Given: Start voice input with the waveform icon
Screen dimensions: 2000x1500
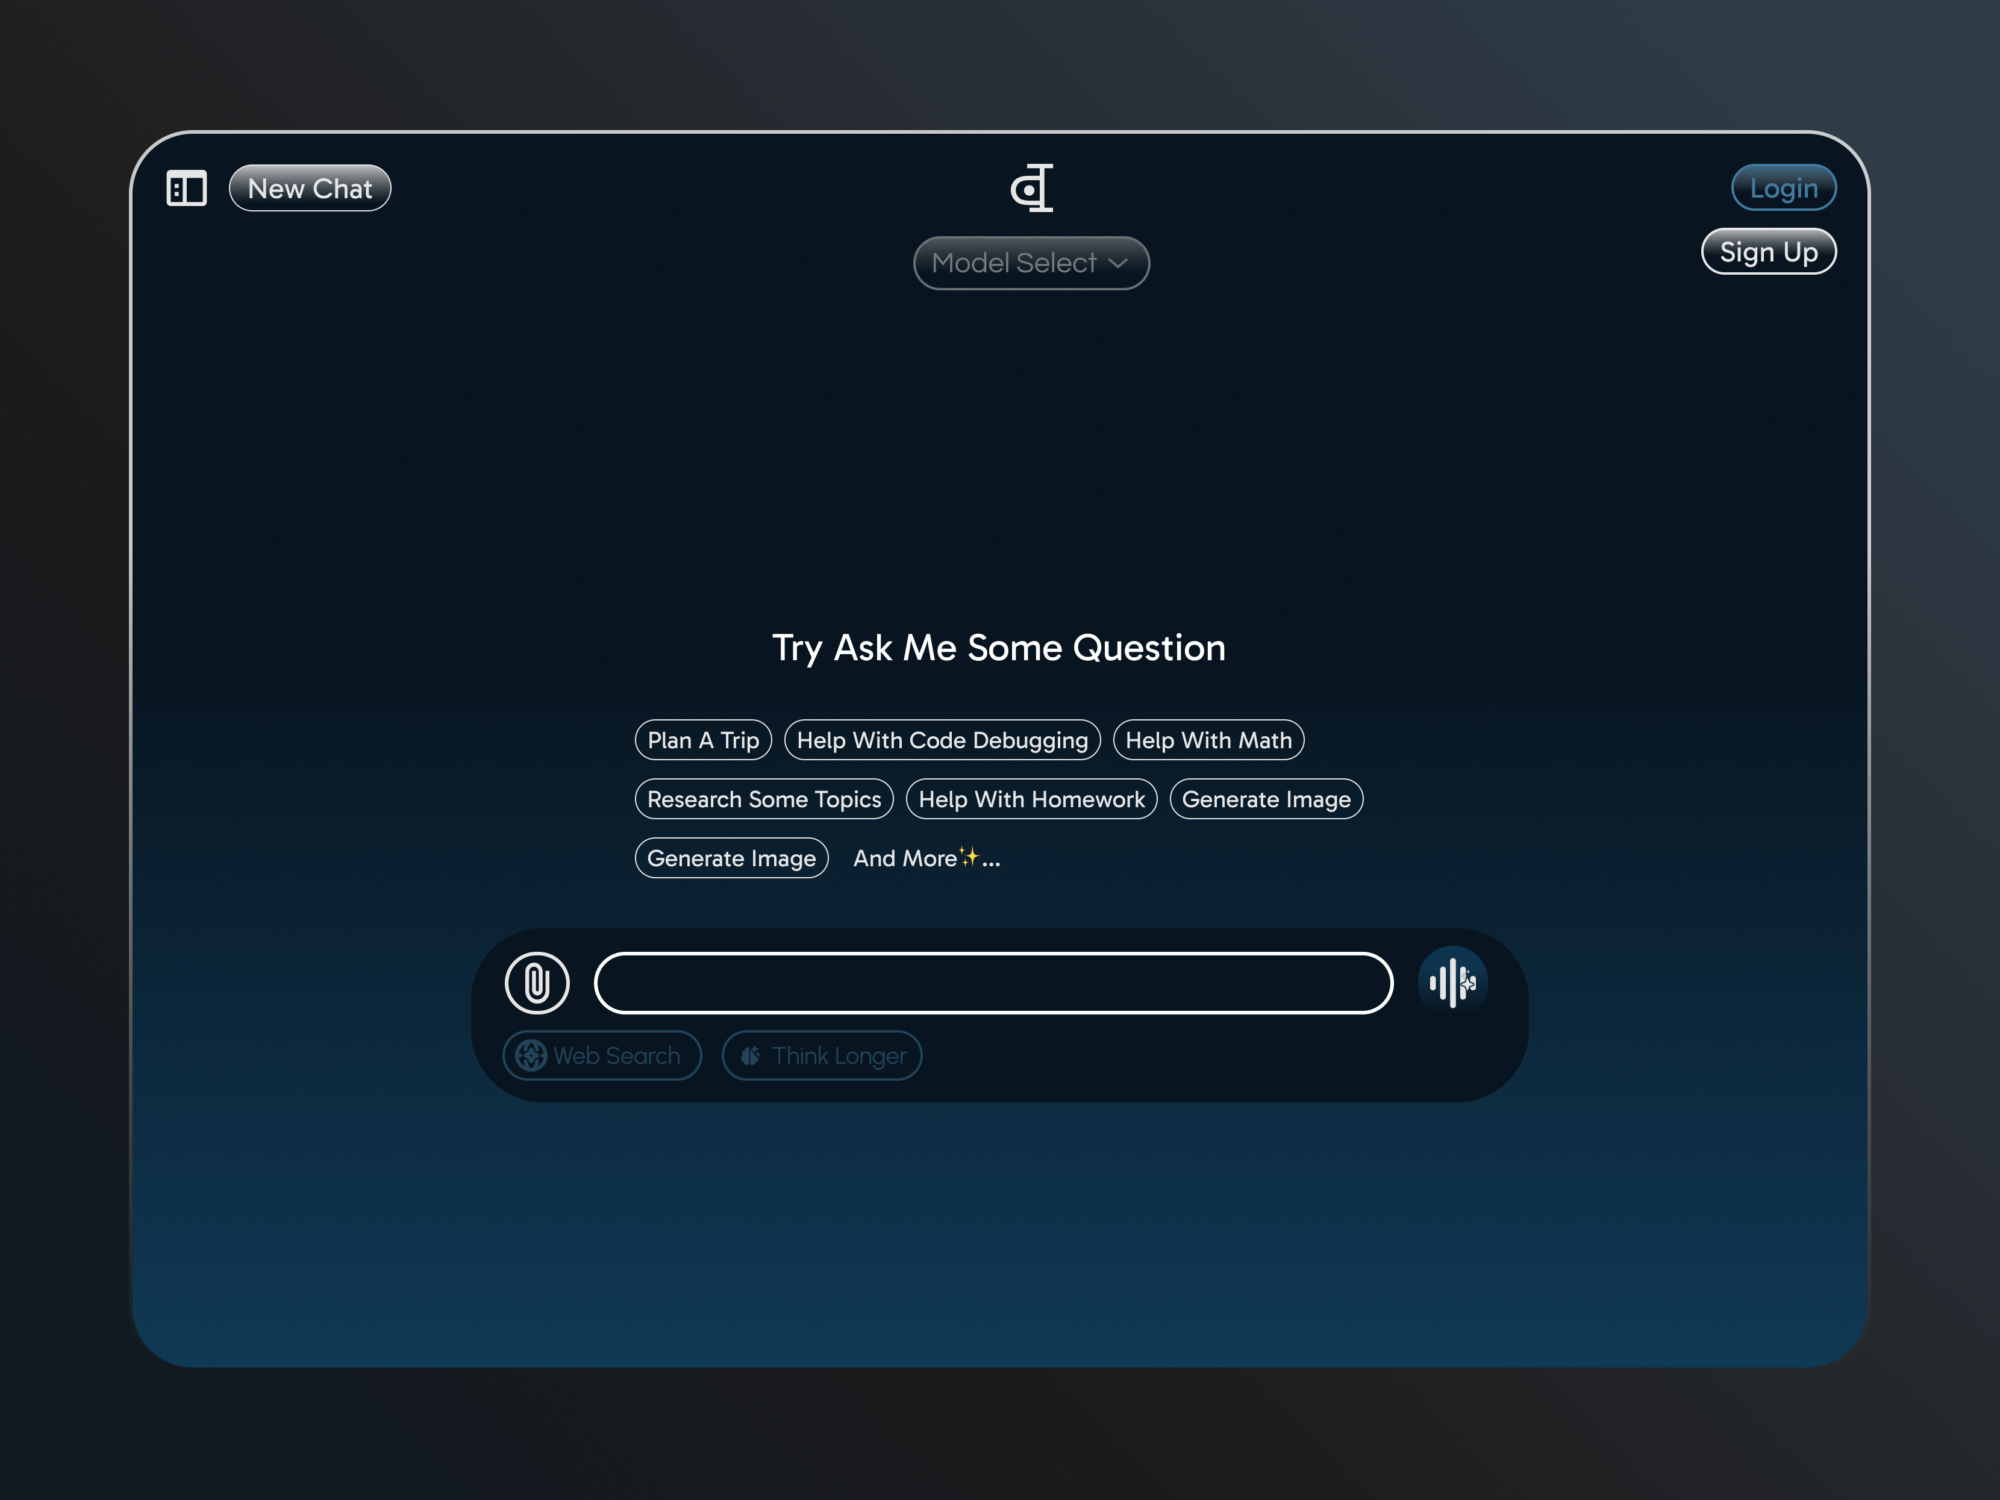Looking at the screenshot, I should coord(1452,982).
